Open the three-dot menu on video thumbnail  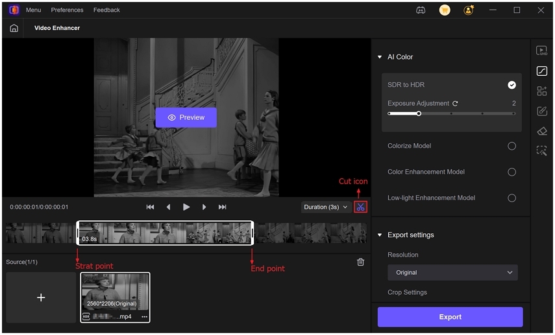pyautogui.click(x=144, y=317)
